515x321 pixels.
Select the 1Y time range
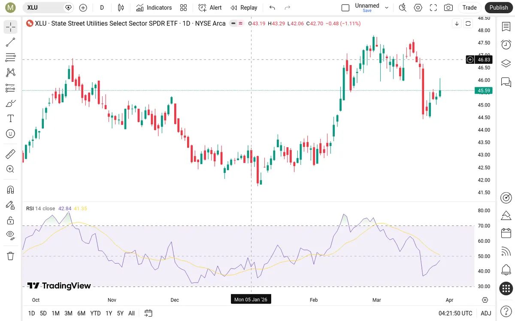tap(109, 313)
